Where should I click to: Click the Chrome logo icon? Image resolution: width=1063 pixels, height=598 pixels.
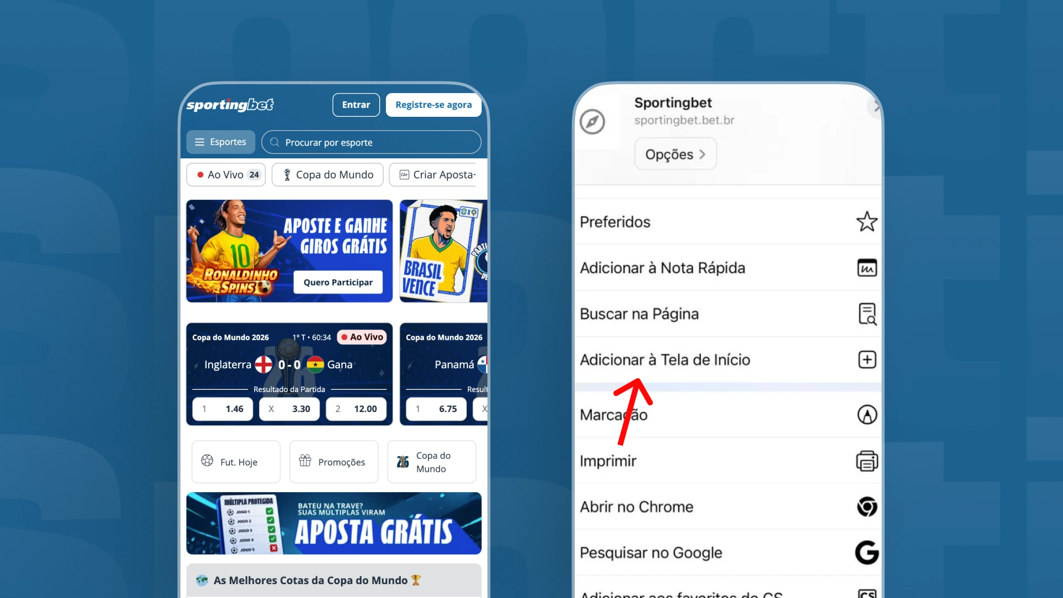pyautogui.click(x=867, y=507)
